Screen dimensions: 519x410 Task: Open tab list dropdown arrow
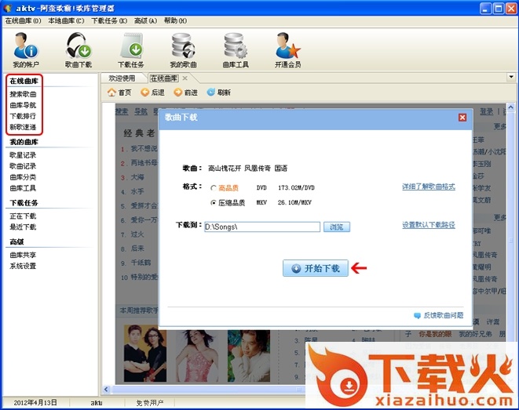(511, 77)
